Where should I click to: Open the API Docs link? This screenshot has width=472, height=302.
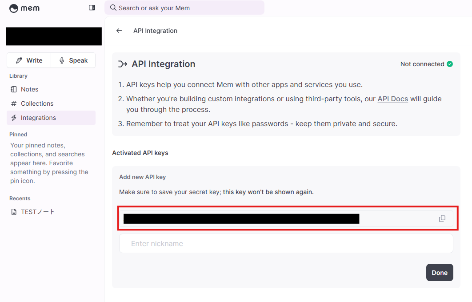(x=393, y=99)
